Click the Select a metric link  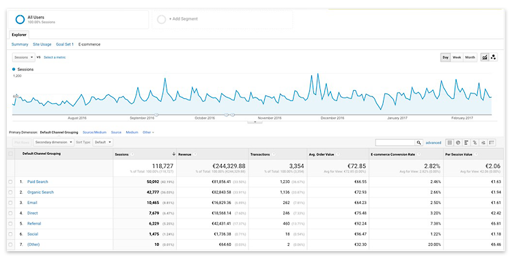55,57
